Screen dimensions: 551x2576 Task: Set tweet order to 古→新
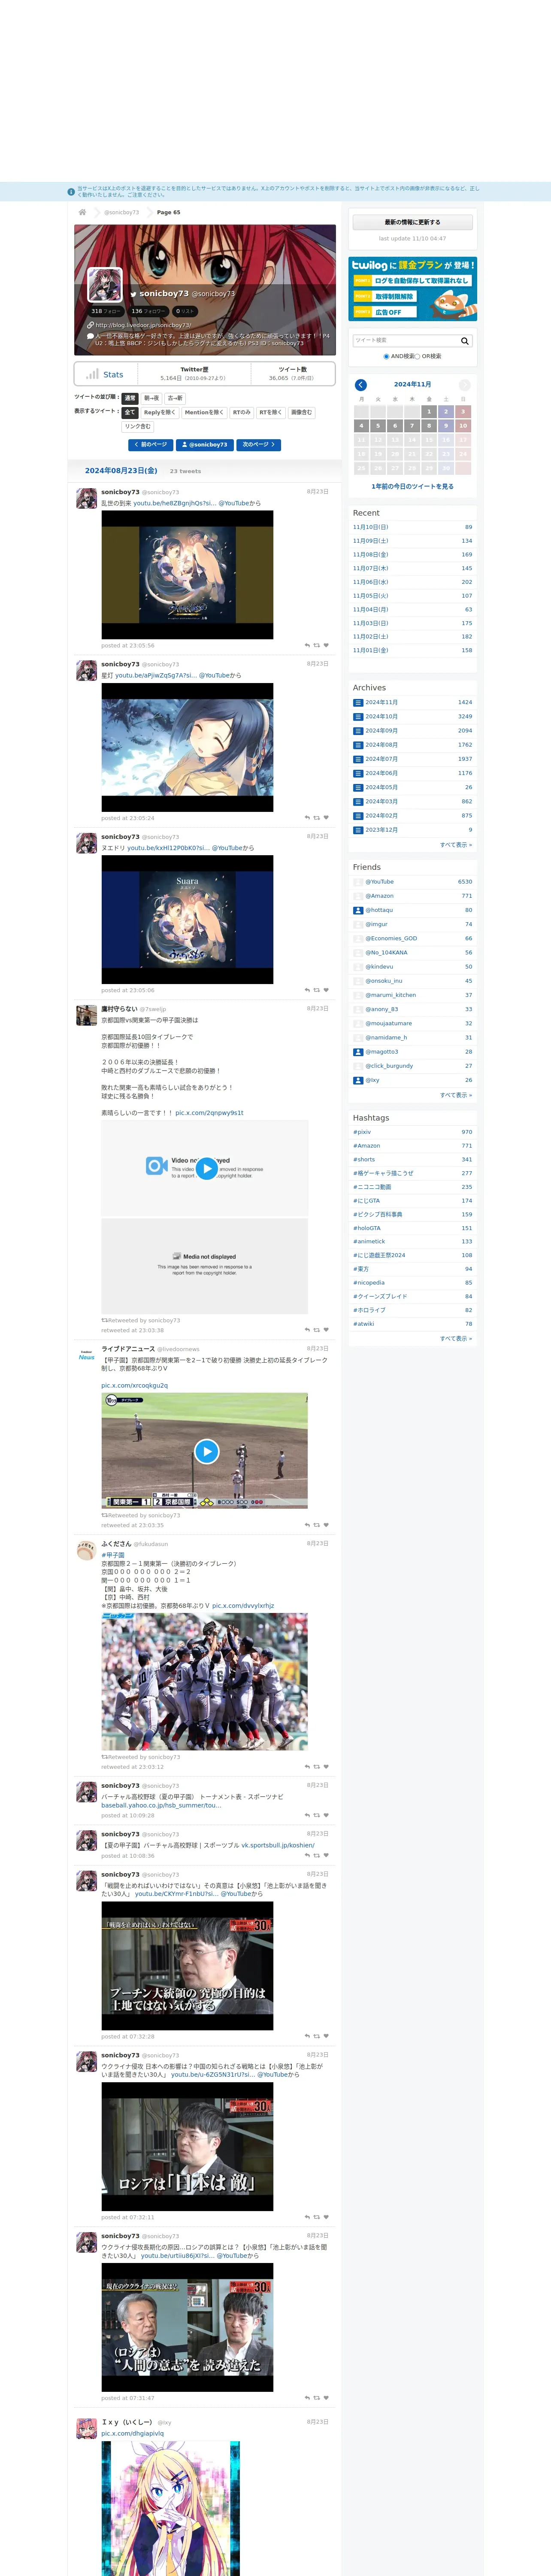(175, 398)
